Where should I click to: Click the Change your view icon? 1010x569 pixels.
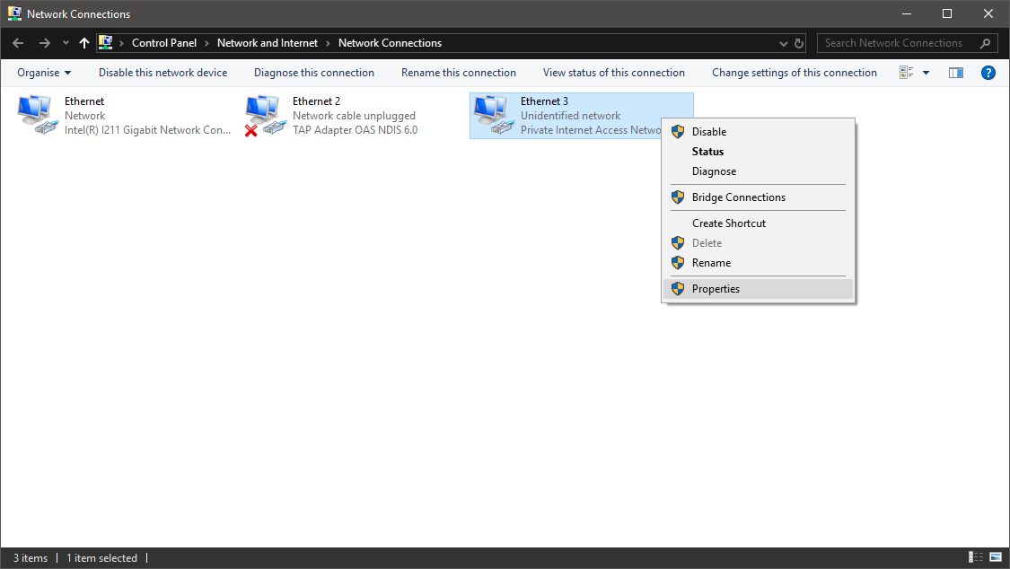point(906,73)
